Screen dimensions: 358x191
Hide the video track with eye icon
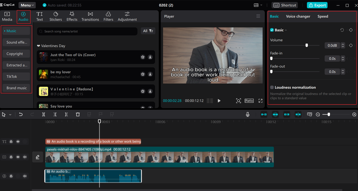tap(18, 157)
